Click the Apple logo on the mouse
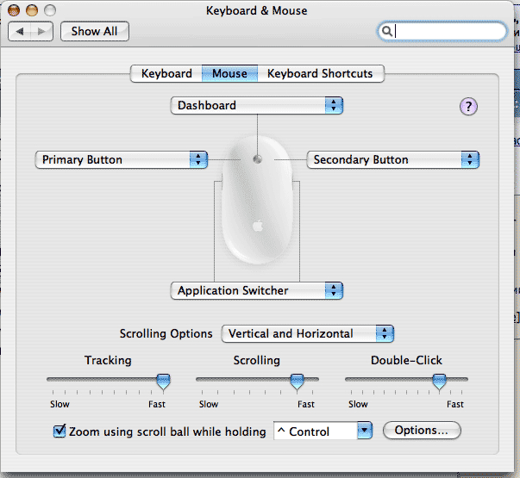 tap(257, 227)
